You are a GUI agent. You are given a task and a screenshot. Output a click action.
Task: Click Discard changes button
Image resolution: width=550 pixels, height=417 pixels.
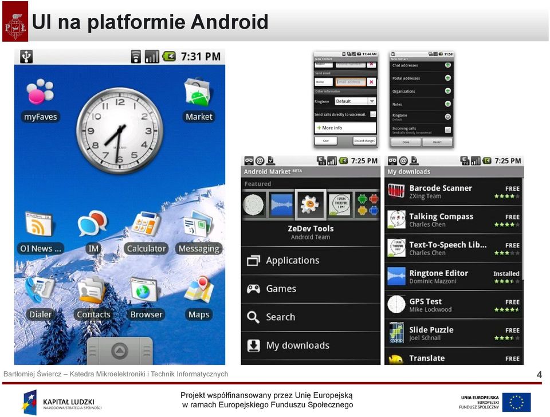click(364, 141)
